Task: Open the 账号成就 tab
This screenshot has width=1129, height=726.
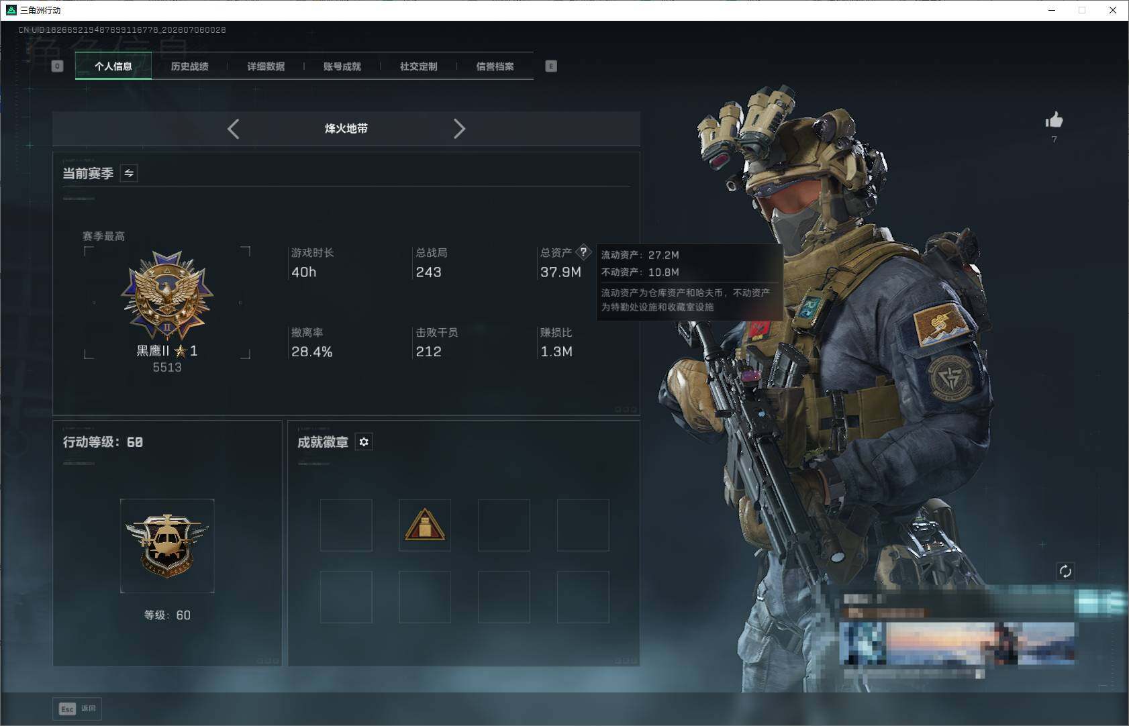Action: (342, 66)
